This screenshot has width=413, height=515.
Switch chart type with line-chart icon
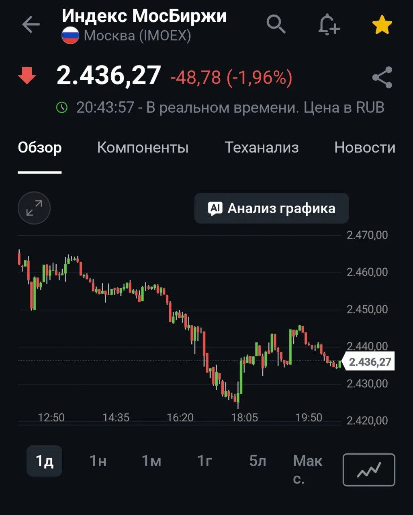pos(369,470)
